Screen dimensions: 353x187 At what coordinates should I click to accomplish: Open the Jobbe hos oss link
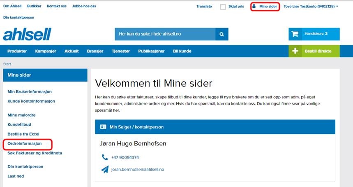84,6
